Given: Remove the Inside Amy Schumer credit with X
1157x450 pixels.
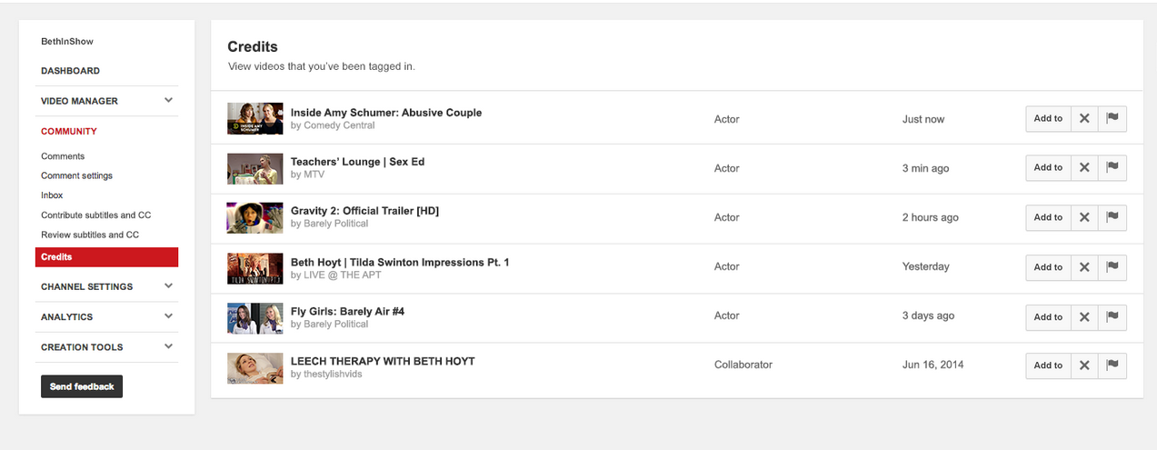Looking at the screenshot, I should tap(1084, 118).
